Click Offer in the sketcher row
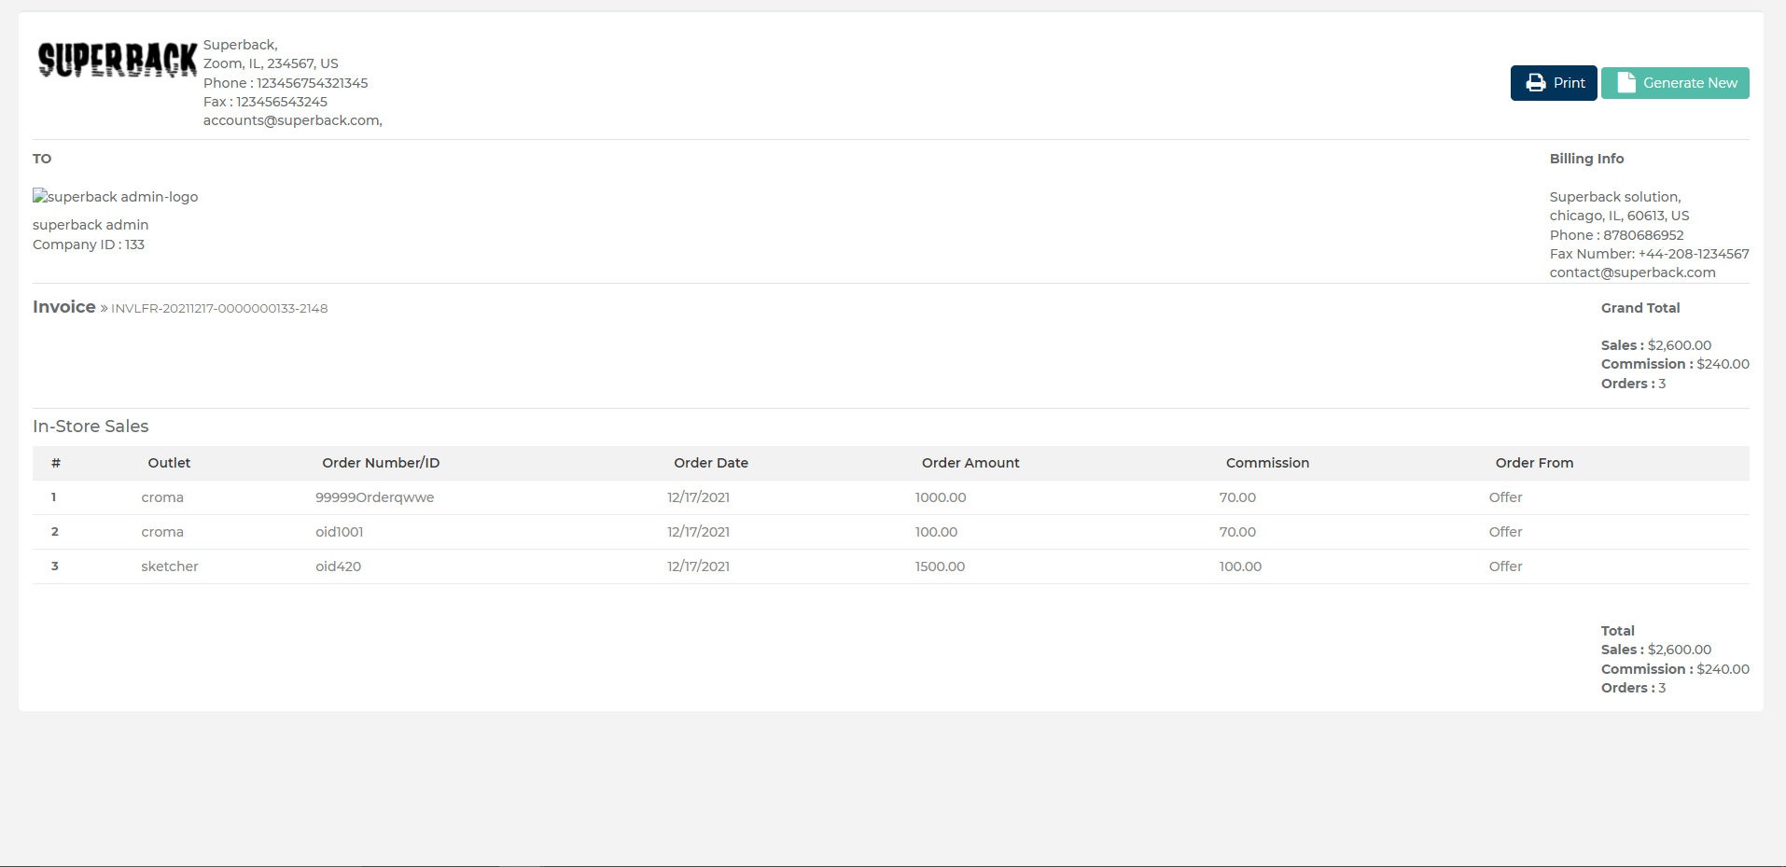This screenshot has height=867, width=1786. click(1505, 566)
